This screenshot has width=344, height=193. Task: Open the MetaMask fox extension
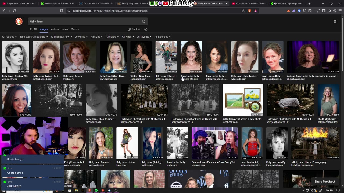coord(288,11)
